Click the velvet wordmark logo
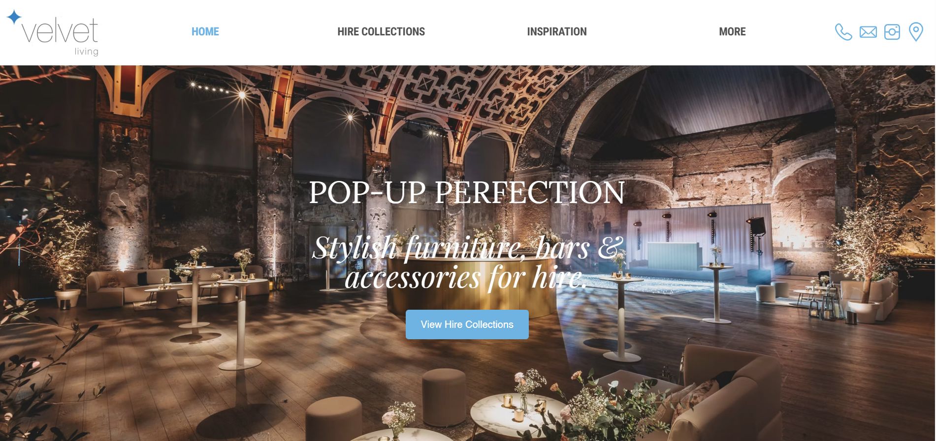Image resolution: width=936 pixels, height=441 pixels. (x=60, y=31)
